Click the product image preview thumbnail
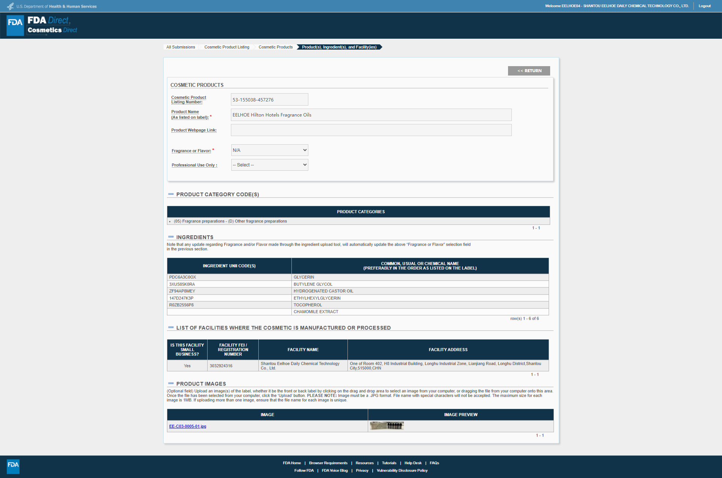722x478 pixels. [387, 426]
